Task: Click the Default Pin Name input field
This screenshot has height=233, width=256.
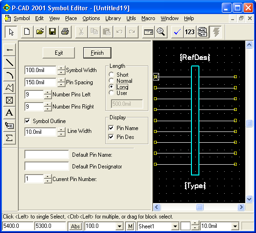Action: [x=47, y=154]
